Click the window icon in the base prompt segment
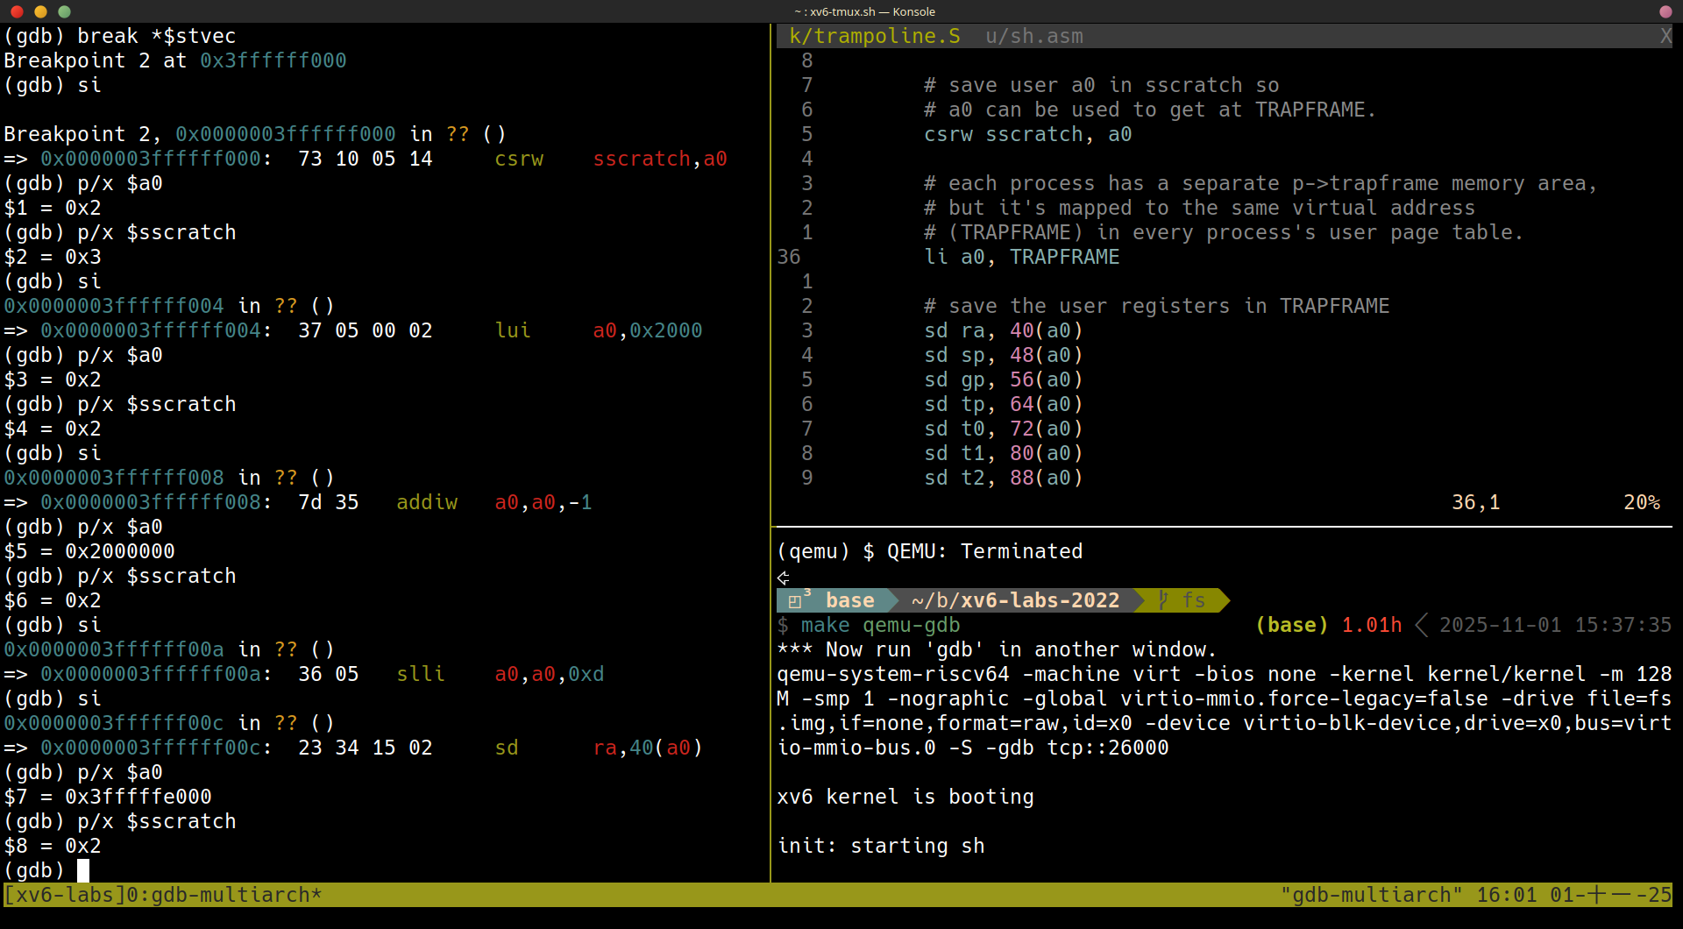Viewport: 1683px width, 929px height. click(794, 601)
